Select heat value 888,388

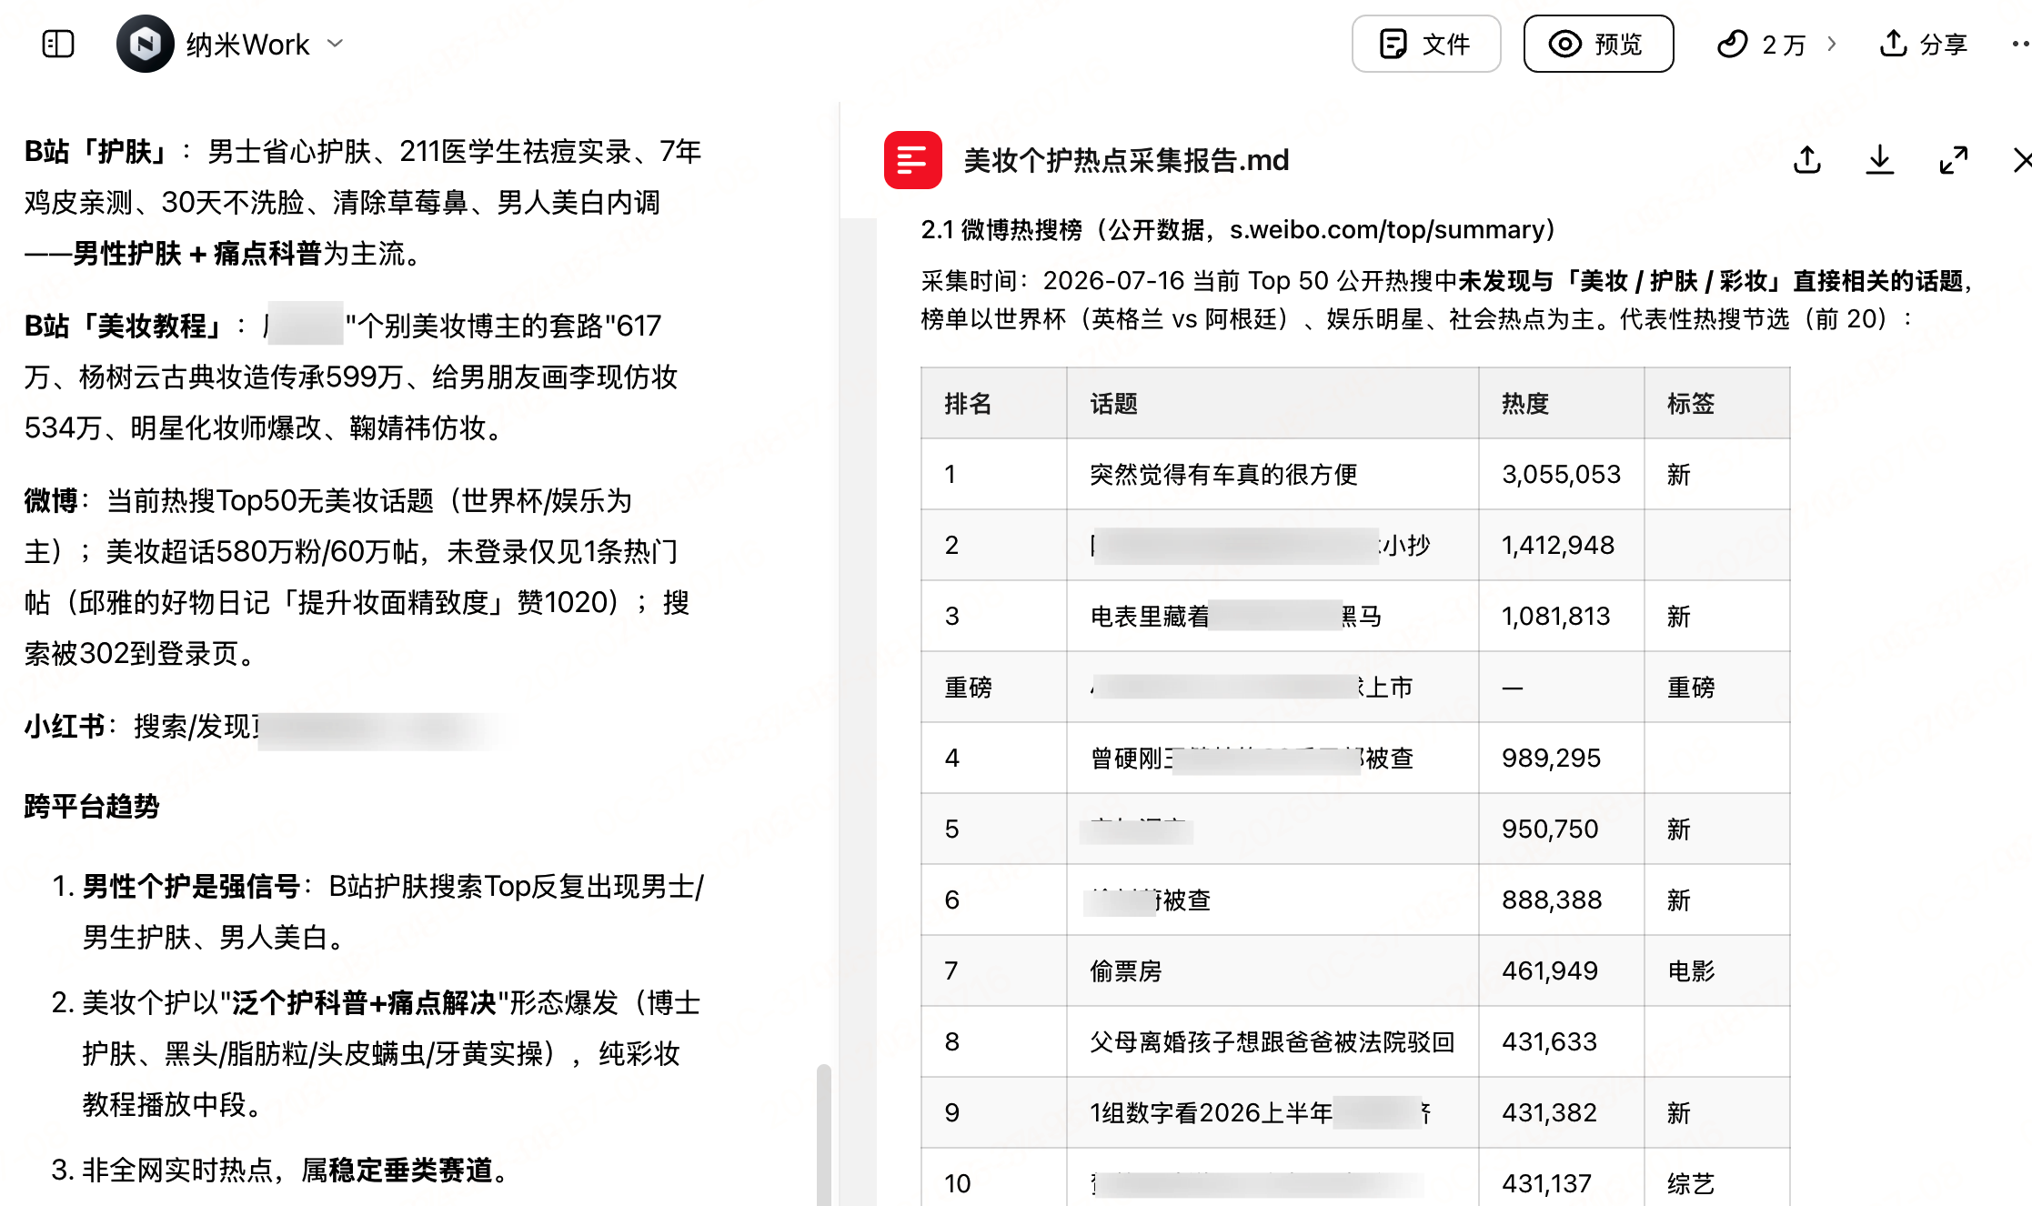click(1552, 899)
